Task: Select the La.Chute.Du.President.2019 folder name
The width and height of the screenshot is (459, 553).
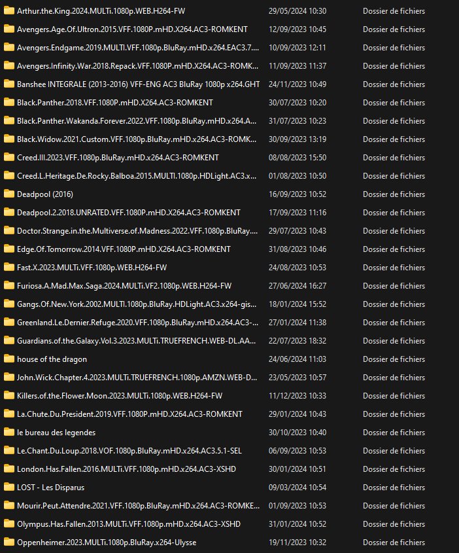Action: tap(129, 414)
